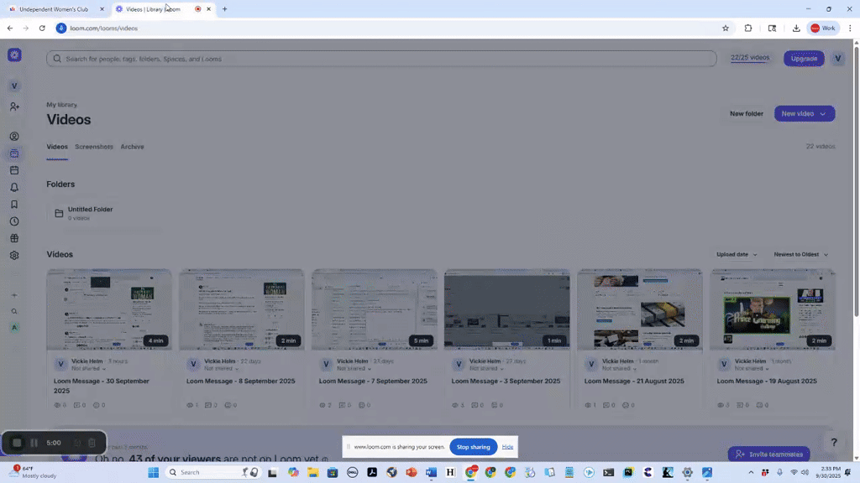Open Chrome extensions puzzle icon

(x=748, y=28)
